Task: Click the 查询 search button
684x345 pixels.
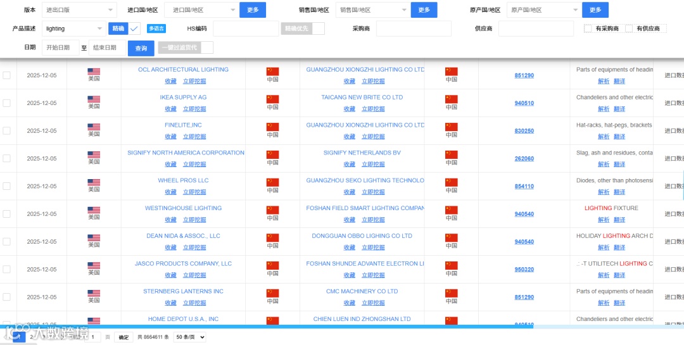Action: click(141, 48)
